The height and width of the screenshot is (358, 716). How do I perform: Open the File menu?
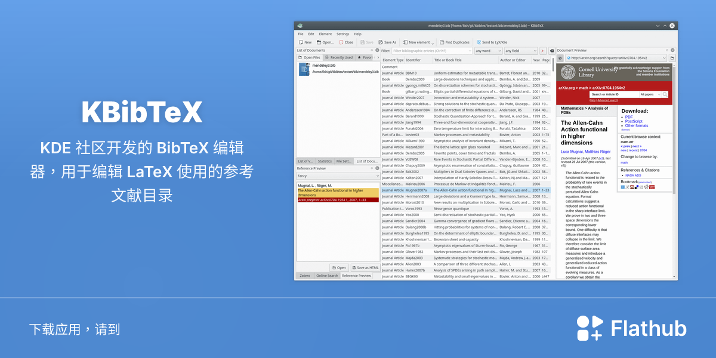tap(301, 34)
